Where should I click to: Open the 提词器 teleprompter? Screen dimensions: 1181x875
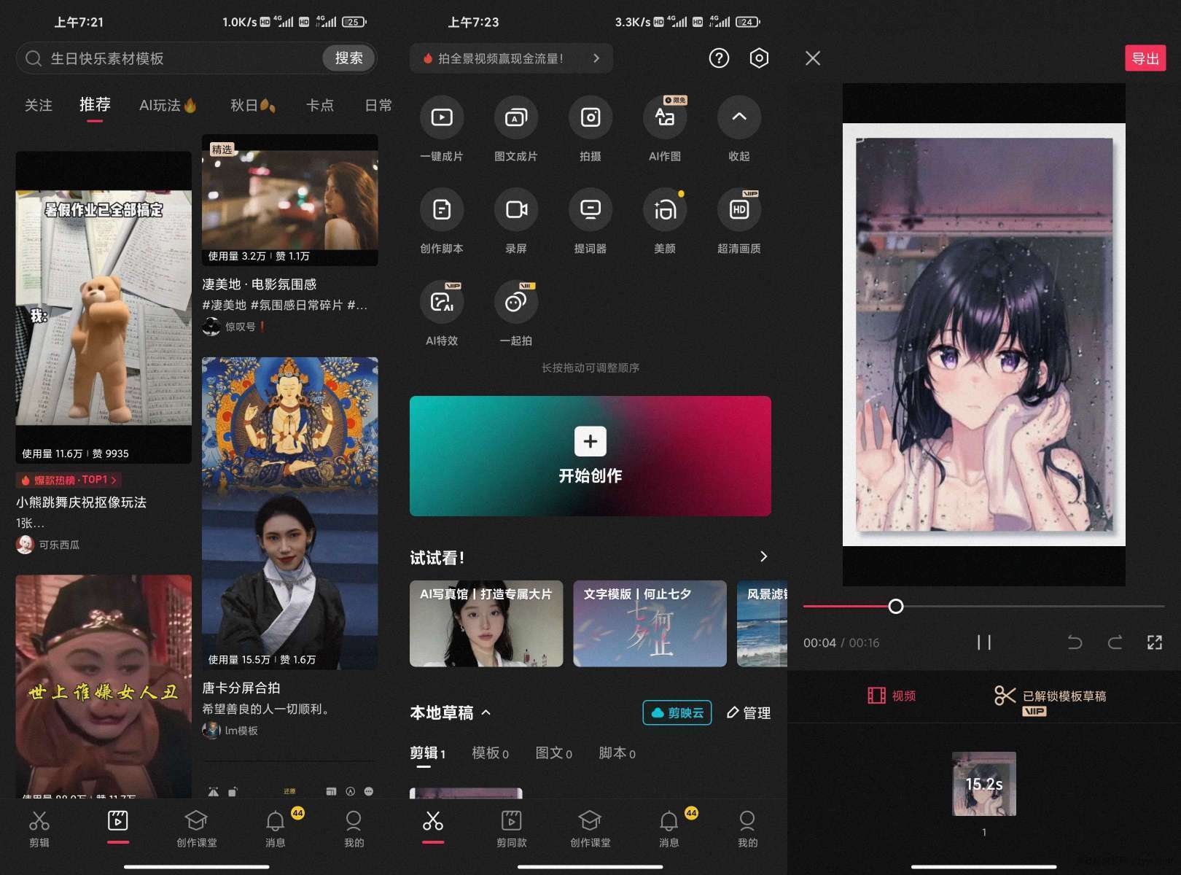click(590, 221)
